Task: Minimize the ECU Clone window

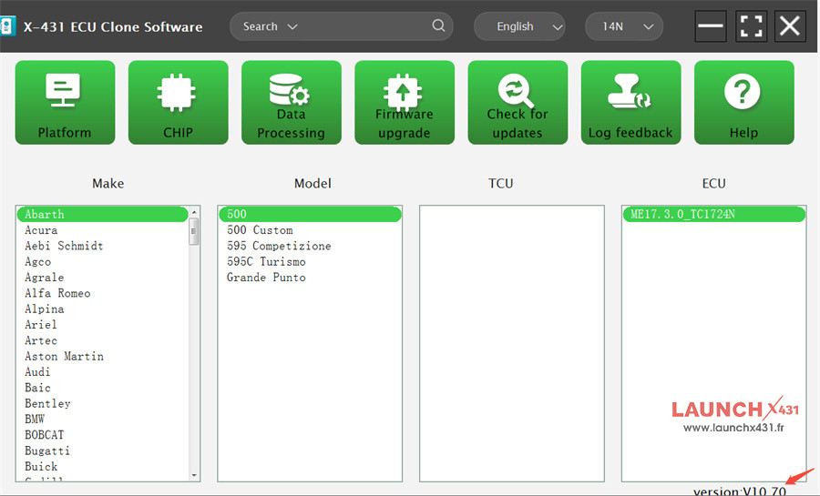Action: (x=710, y=25)
